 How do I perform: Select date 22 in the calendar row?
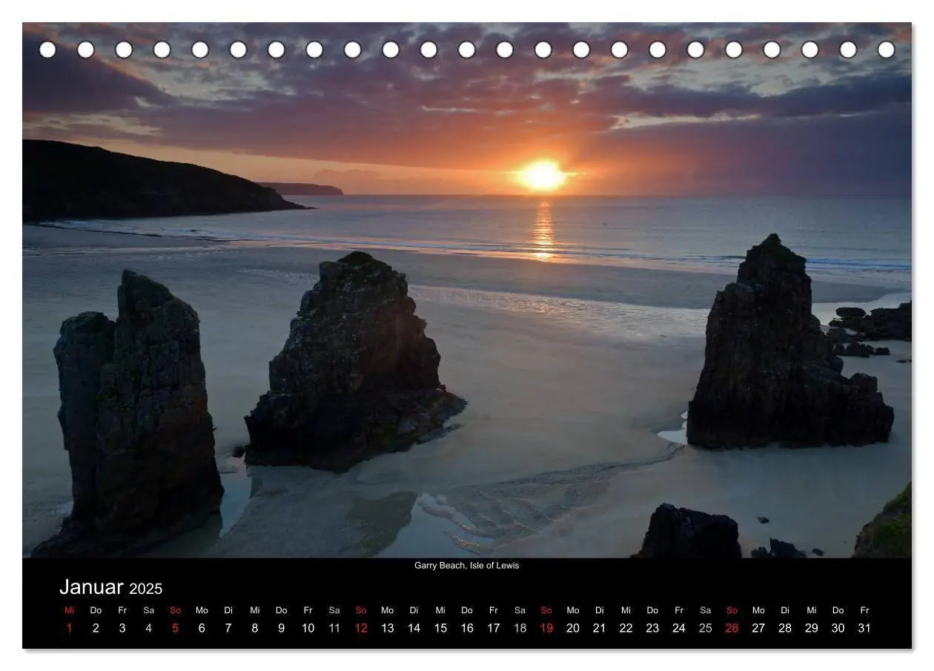(x=626, y=628)
